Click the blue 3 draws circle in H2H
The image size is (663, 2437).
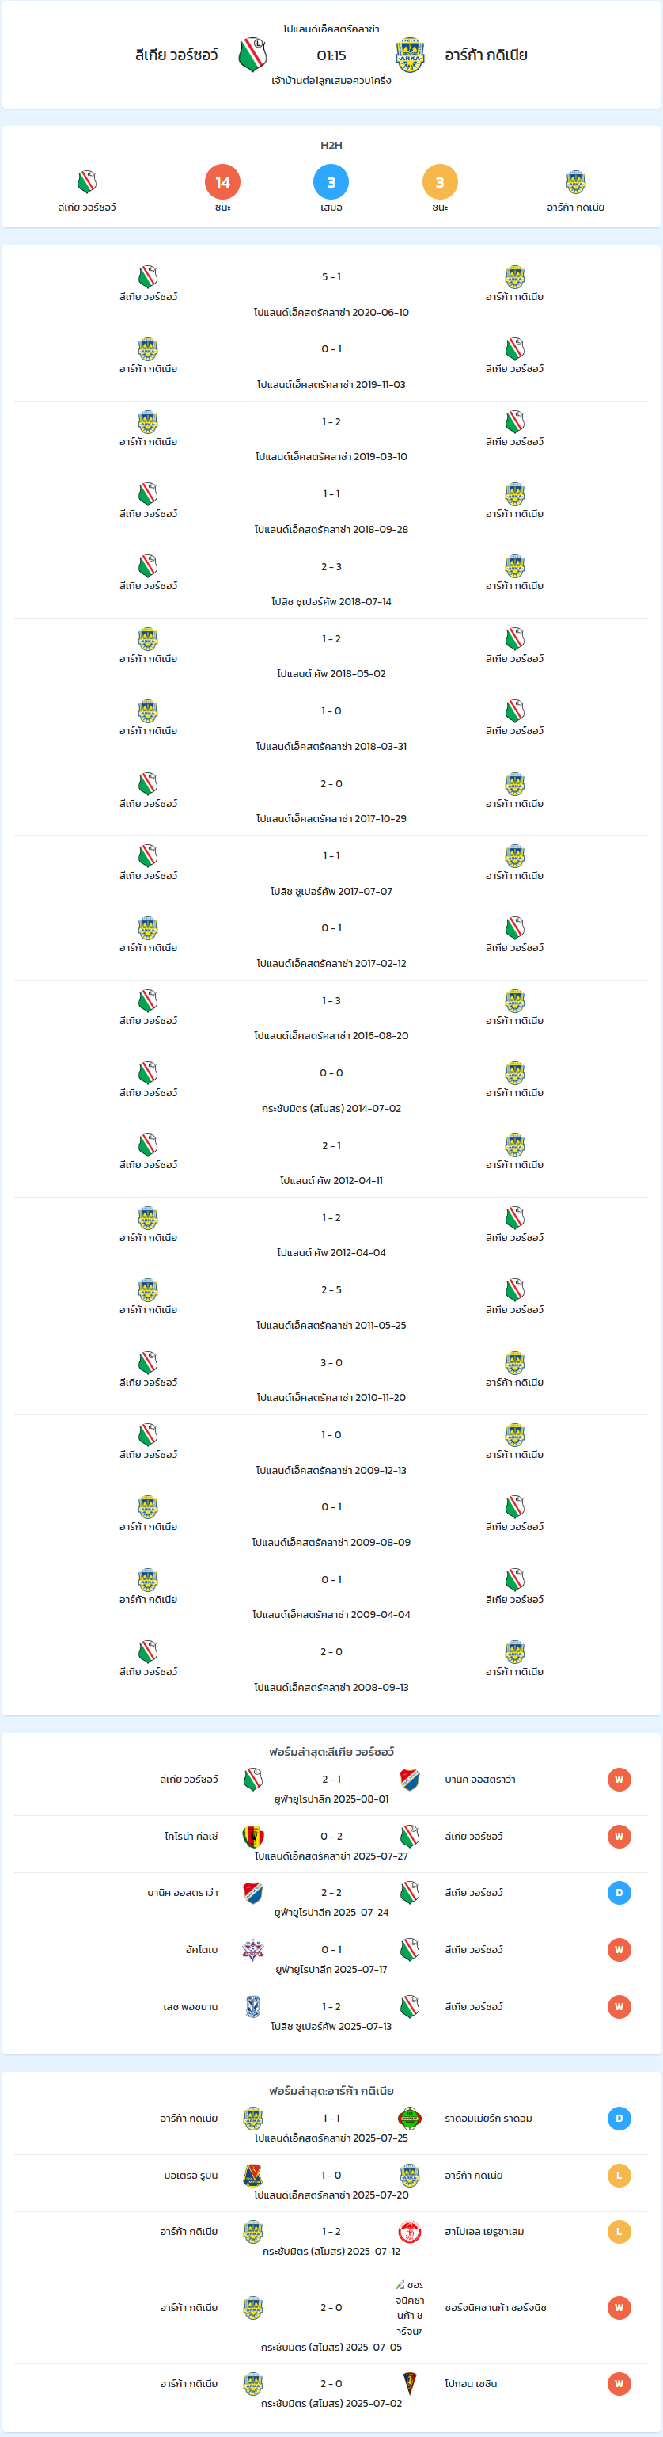(x=331, y=181)
